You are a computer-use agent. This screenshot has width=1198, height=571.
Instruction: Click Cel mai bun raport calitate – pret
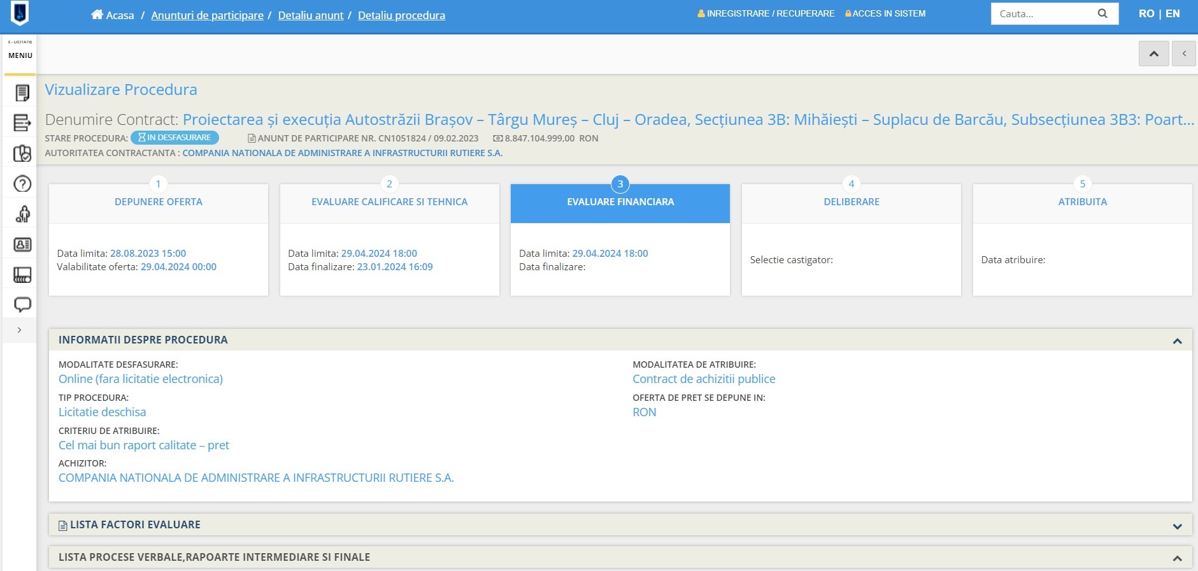144,445
